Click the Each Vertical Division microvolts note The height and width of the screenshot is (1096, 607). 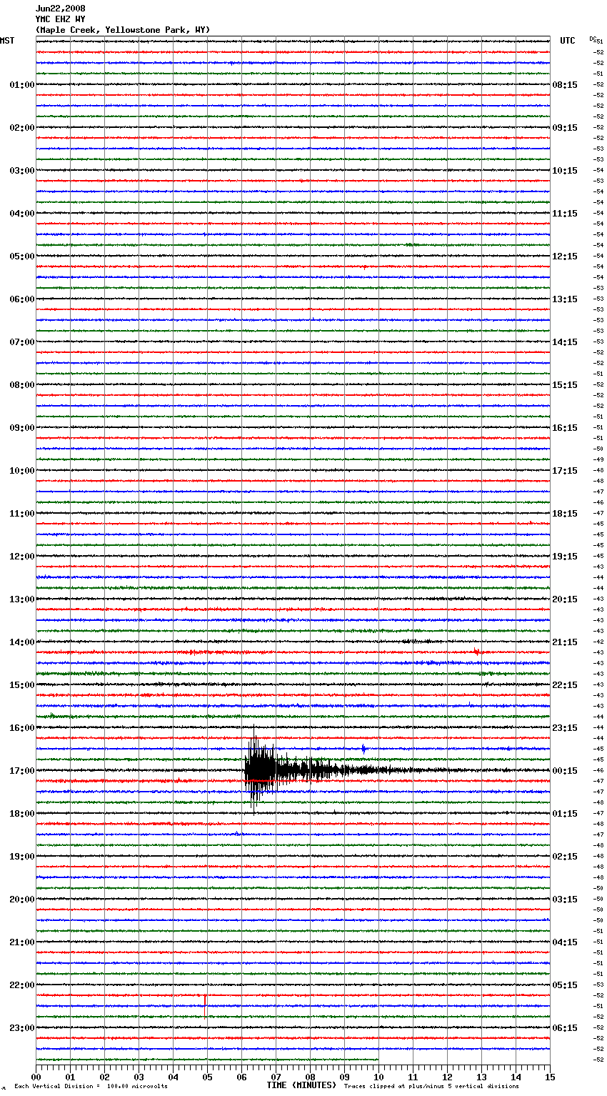click(x=91, y=1087)
